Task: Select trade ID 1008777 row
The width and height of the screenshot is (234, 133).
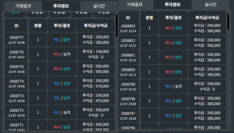Action: pyautogui.click(x=60, y=39)
